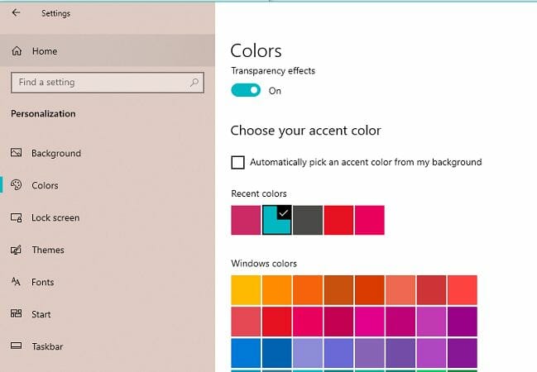Open the Themes brush icon
This screenshot has height=372, width=537.
pos(16,250)
